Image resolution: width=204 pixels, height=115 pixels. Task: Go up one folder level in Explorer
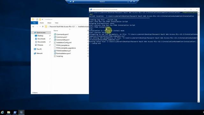coord(43,27)
